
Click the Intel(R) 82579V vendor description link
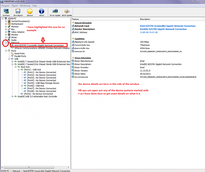(163, 29)
